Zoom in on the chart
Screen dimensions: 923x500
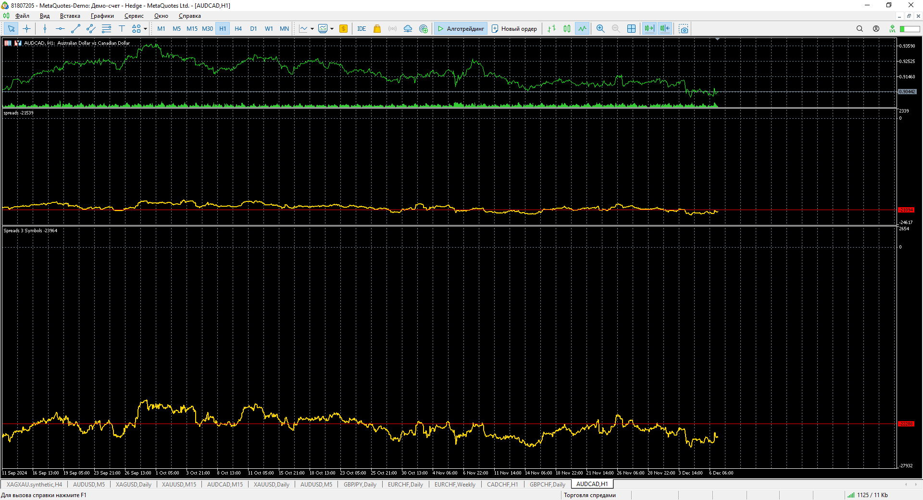point(600,29)
